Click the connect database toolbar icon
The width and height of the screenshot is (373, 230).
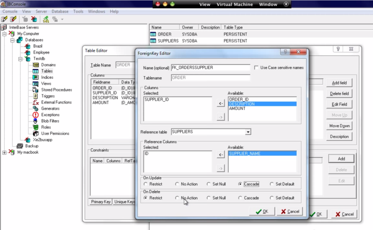click(25, 19)
